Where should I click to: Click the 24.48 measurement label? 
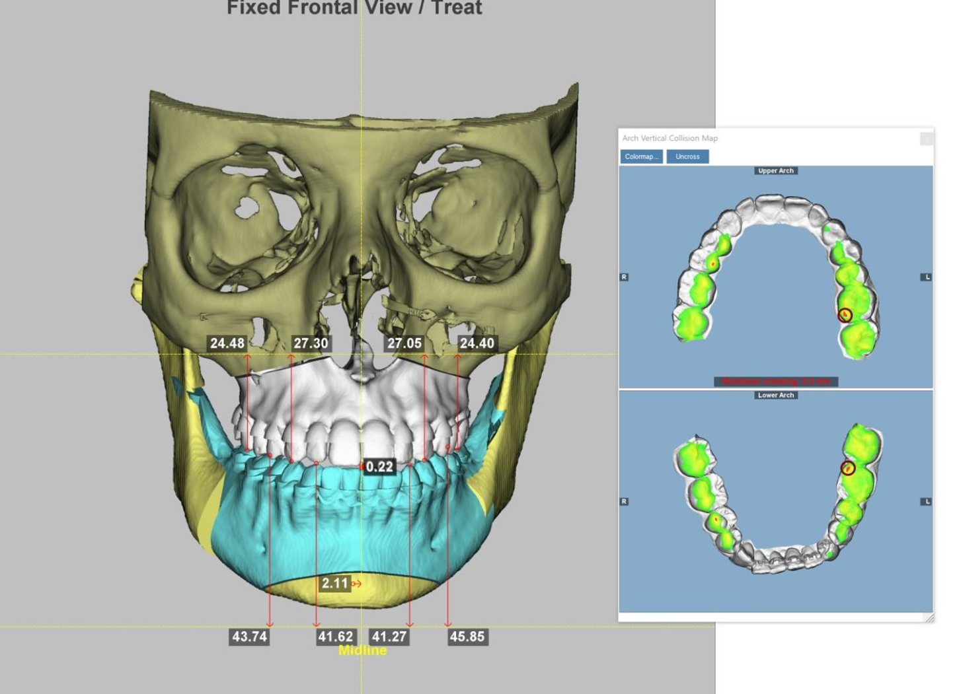click(x=227, y=343)
